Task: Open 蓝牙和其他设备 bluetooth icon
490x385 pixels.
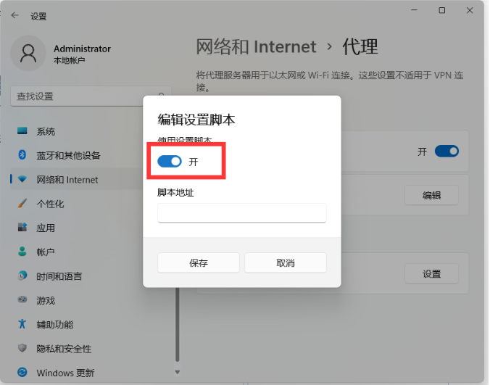Action: (x=22, y=155)
